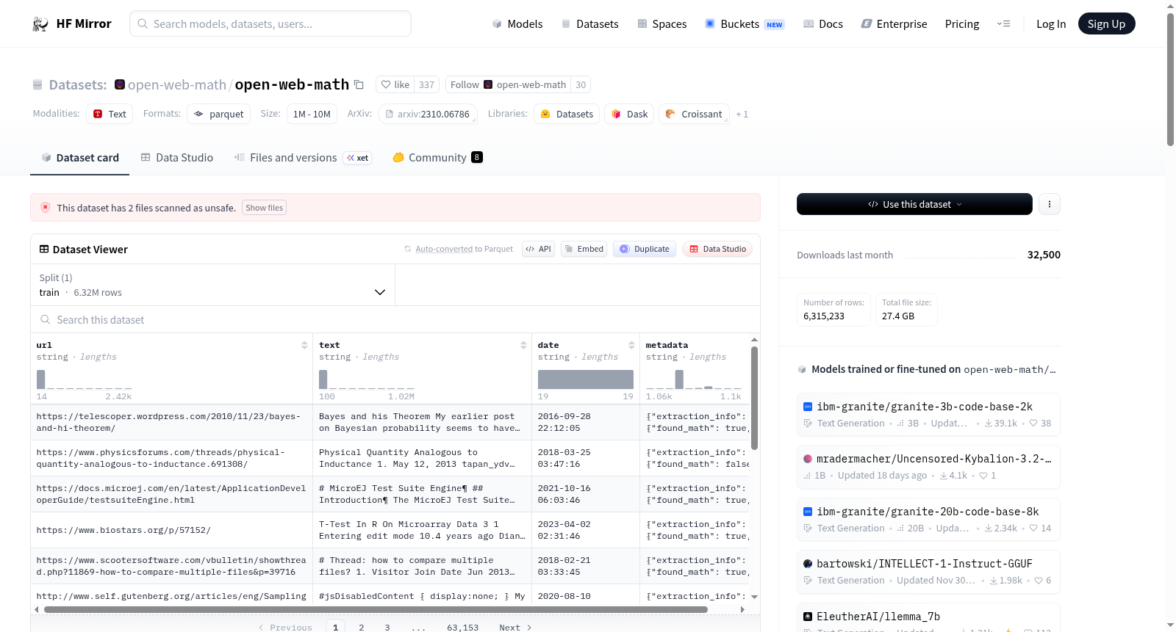Jump to last page 63,153
1176x632 pixels.
463,628
